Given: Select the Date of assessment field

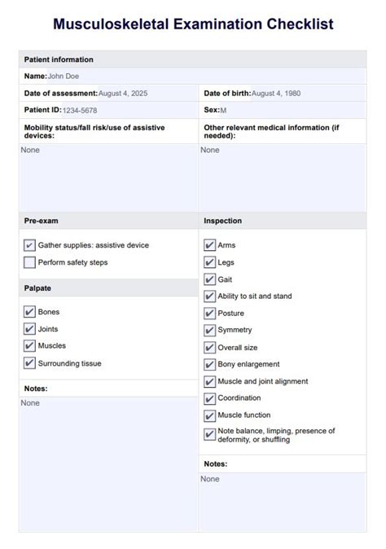Looking at the screenshot, I should pyautogui.click(x=147, y=93).
